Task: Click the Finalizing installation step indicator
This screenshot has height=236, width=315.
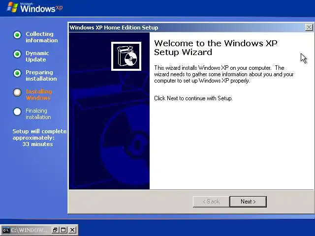Action: click(17, 112)
